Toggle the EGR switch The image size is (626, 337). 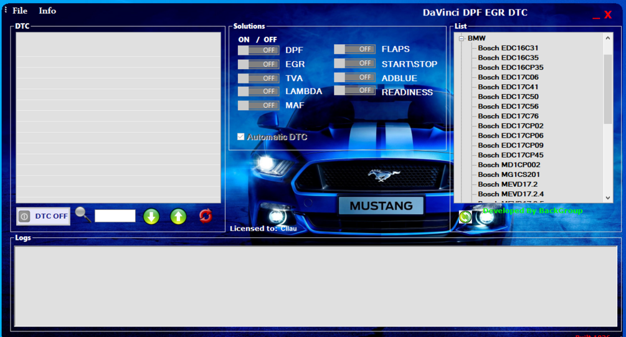pyautogui.click(x=258, y=64)
